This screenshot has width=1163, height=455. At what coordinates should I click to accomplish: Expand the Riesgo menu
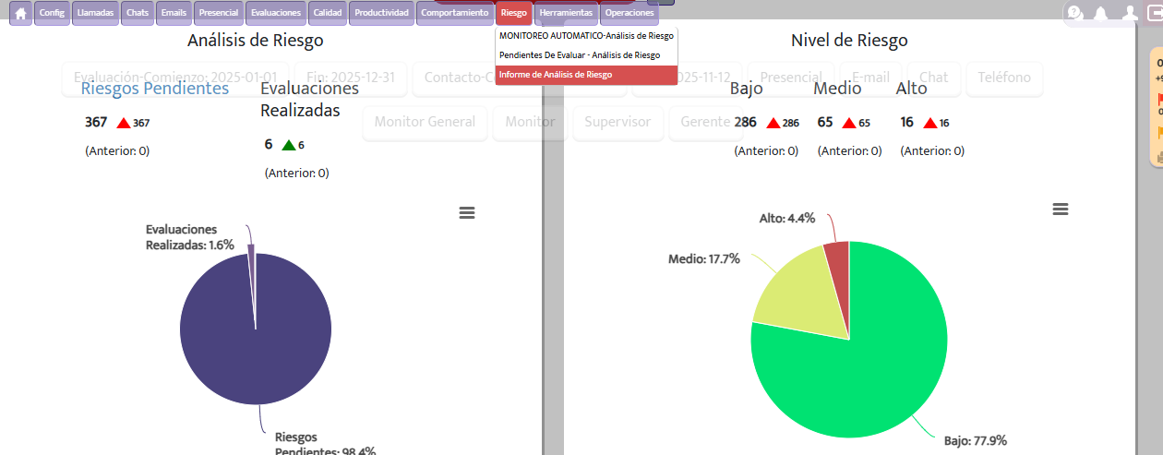pos(513,13)
